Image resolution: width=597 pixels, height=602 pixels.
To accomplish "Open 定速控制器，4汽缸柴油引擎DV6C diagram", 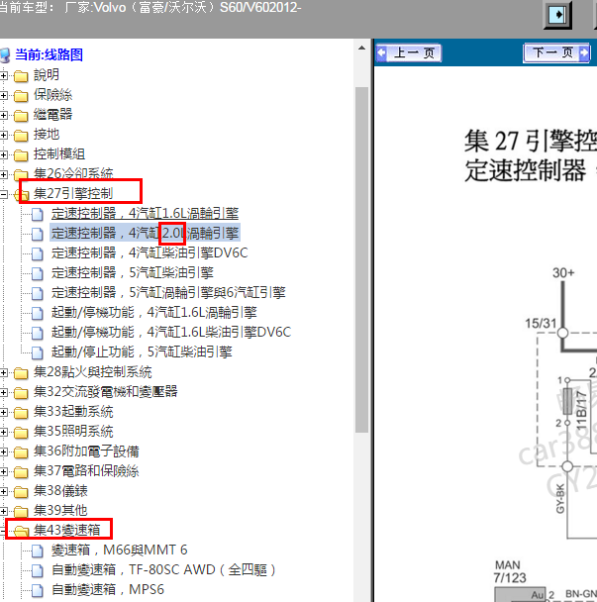I will point(149,253).
